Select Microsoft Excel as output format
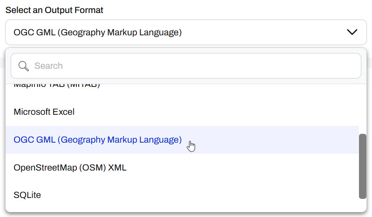 44,112
